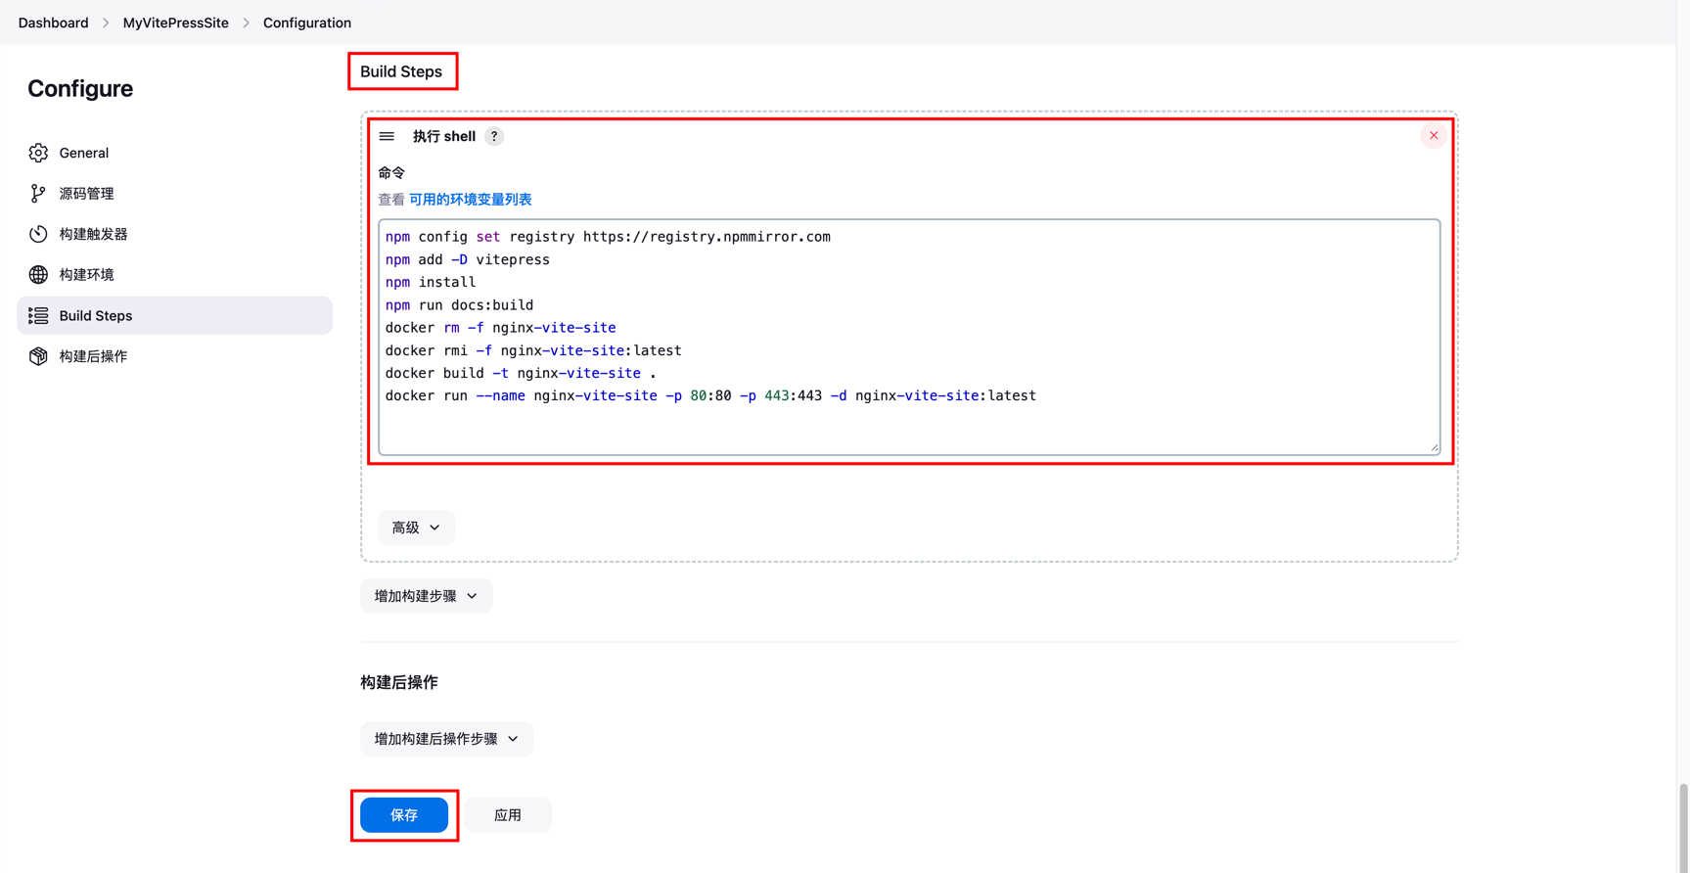Click the build triggers clock icon
This screenshot has height=873, width=1690.
pyautogui.click(x=38, y=234)
